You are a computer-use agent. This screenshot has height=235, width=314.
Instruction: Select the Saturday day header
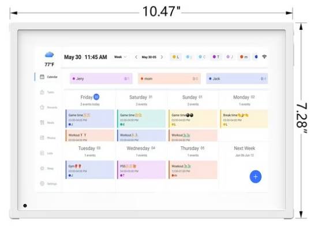click(141, 97)
